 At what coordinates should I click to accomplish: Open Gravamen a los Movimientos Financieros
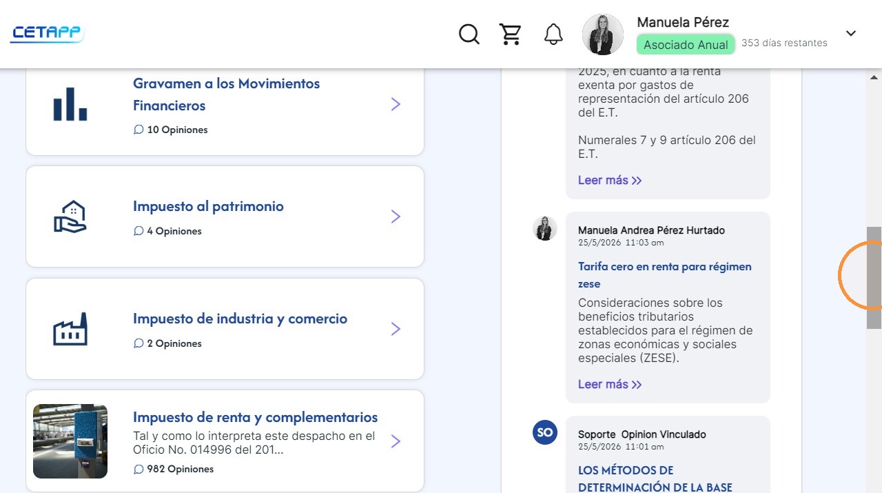point(226,94)
